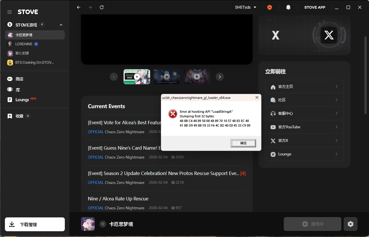Open 库 library in the sidebar
369x237 pixels.
[x=18, y=90]
